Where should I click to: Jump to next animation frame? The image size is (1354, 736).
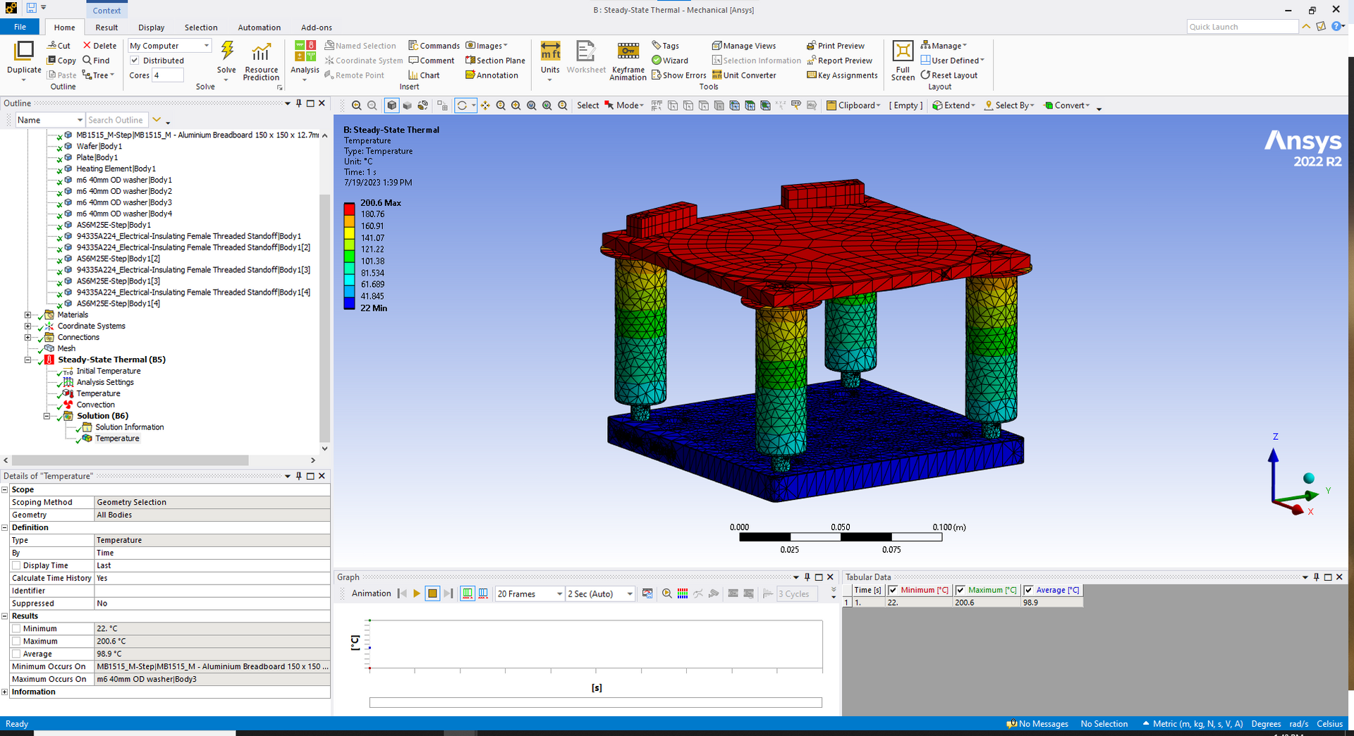[x=448, y=594]
